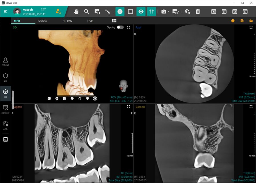Open the hamburger main menu
The image size is (256, 183).
tap(6, 12)
